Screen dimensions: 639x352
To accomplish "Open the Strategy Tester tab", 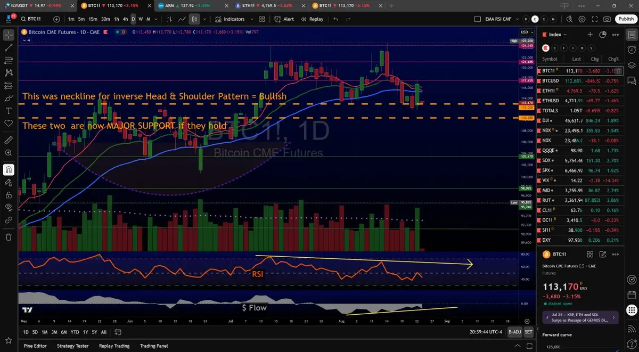I will 72,346.
